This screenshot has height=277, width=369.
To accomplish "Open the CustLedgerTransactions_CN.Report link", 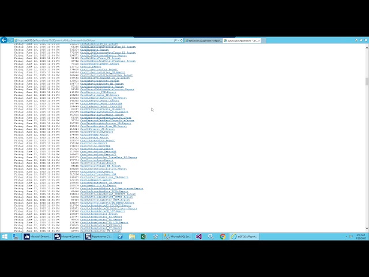I will pos(104,177).
